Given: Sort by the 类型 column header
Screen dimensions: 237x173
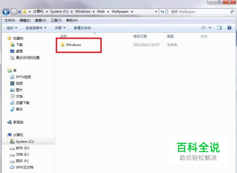Looking at the screenshot, I should click(170, 36).
